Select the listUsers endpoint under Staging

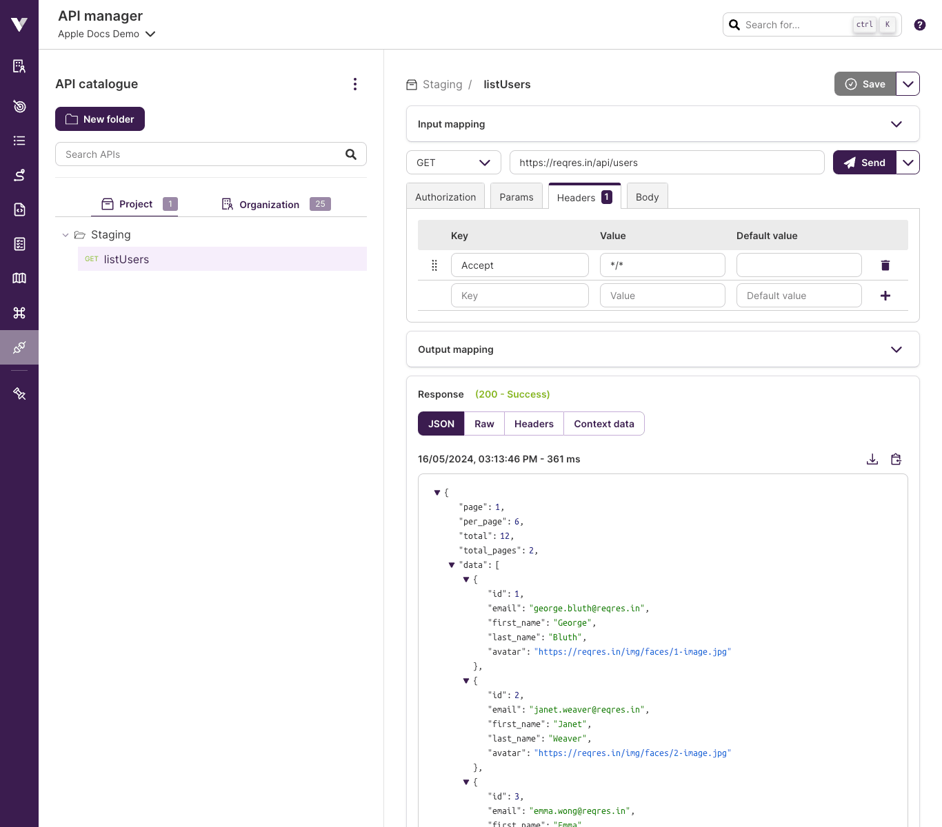tap(126, 259)
